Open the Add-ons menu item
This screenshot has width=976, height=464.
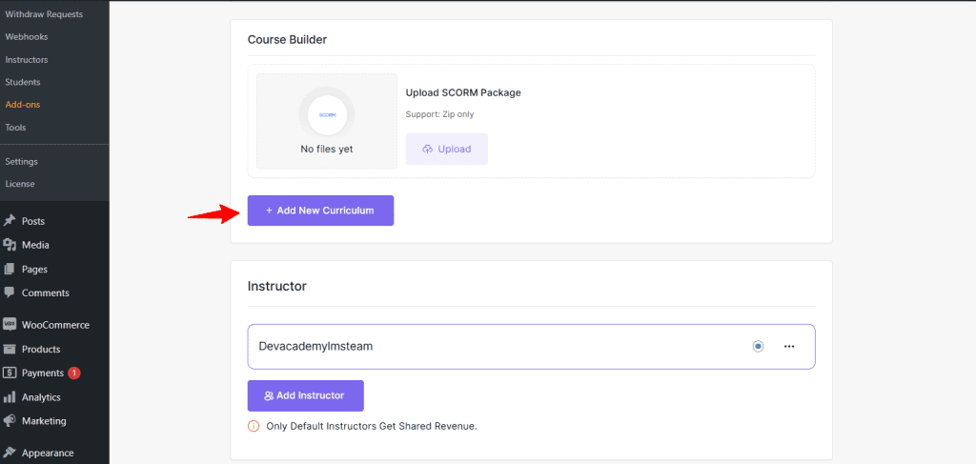tap(23, 105)
